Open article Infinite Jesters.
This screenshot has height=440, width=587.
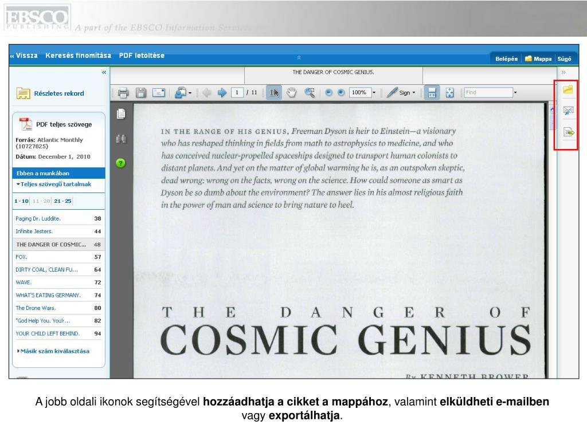point(34,231)
